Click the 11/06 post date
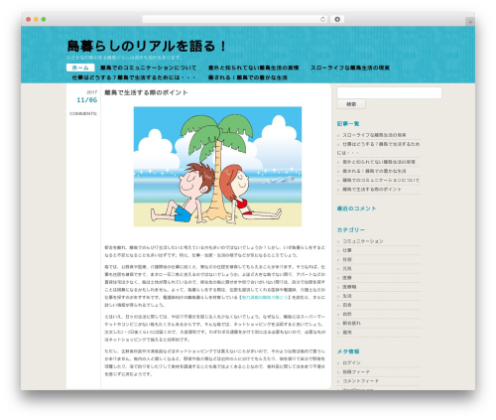496x420 pixels. pos(87,100)
